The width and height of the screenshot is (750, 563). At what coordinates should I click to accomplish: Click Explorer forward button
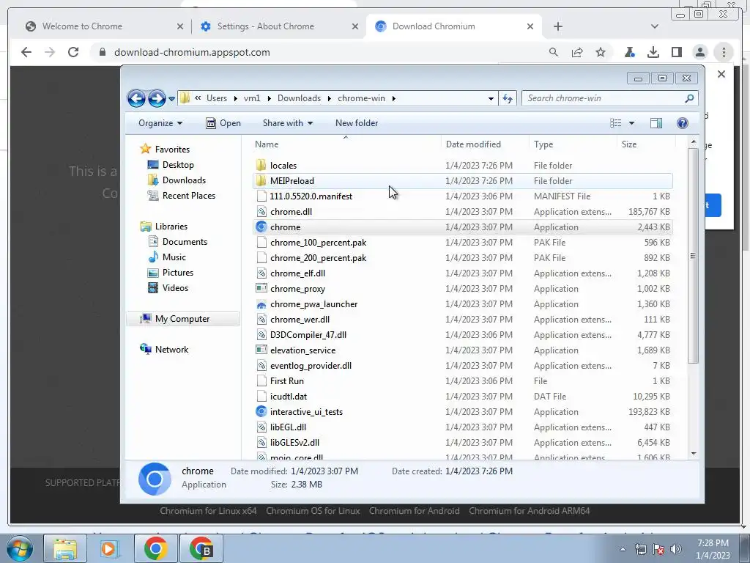[157, 99]
